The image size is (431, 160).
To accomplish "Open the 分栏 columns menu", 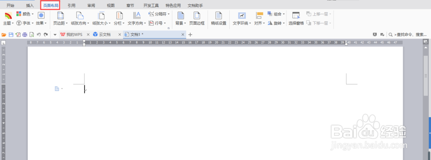I will 119,18.
